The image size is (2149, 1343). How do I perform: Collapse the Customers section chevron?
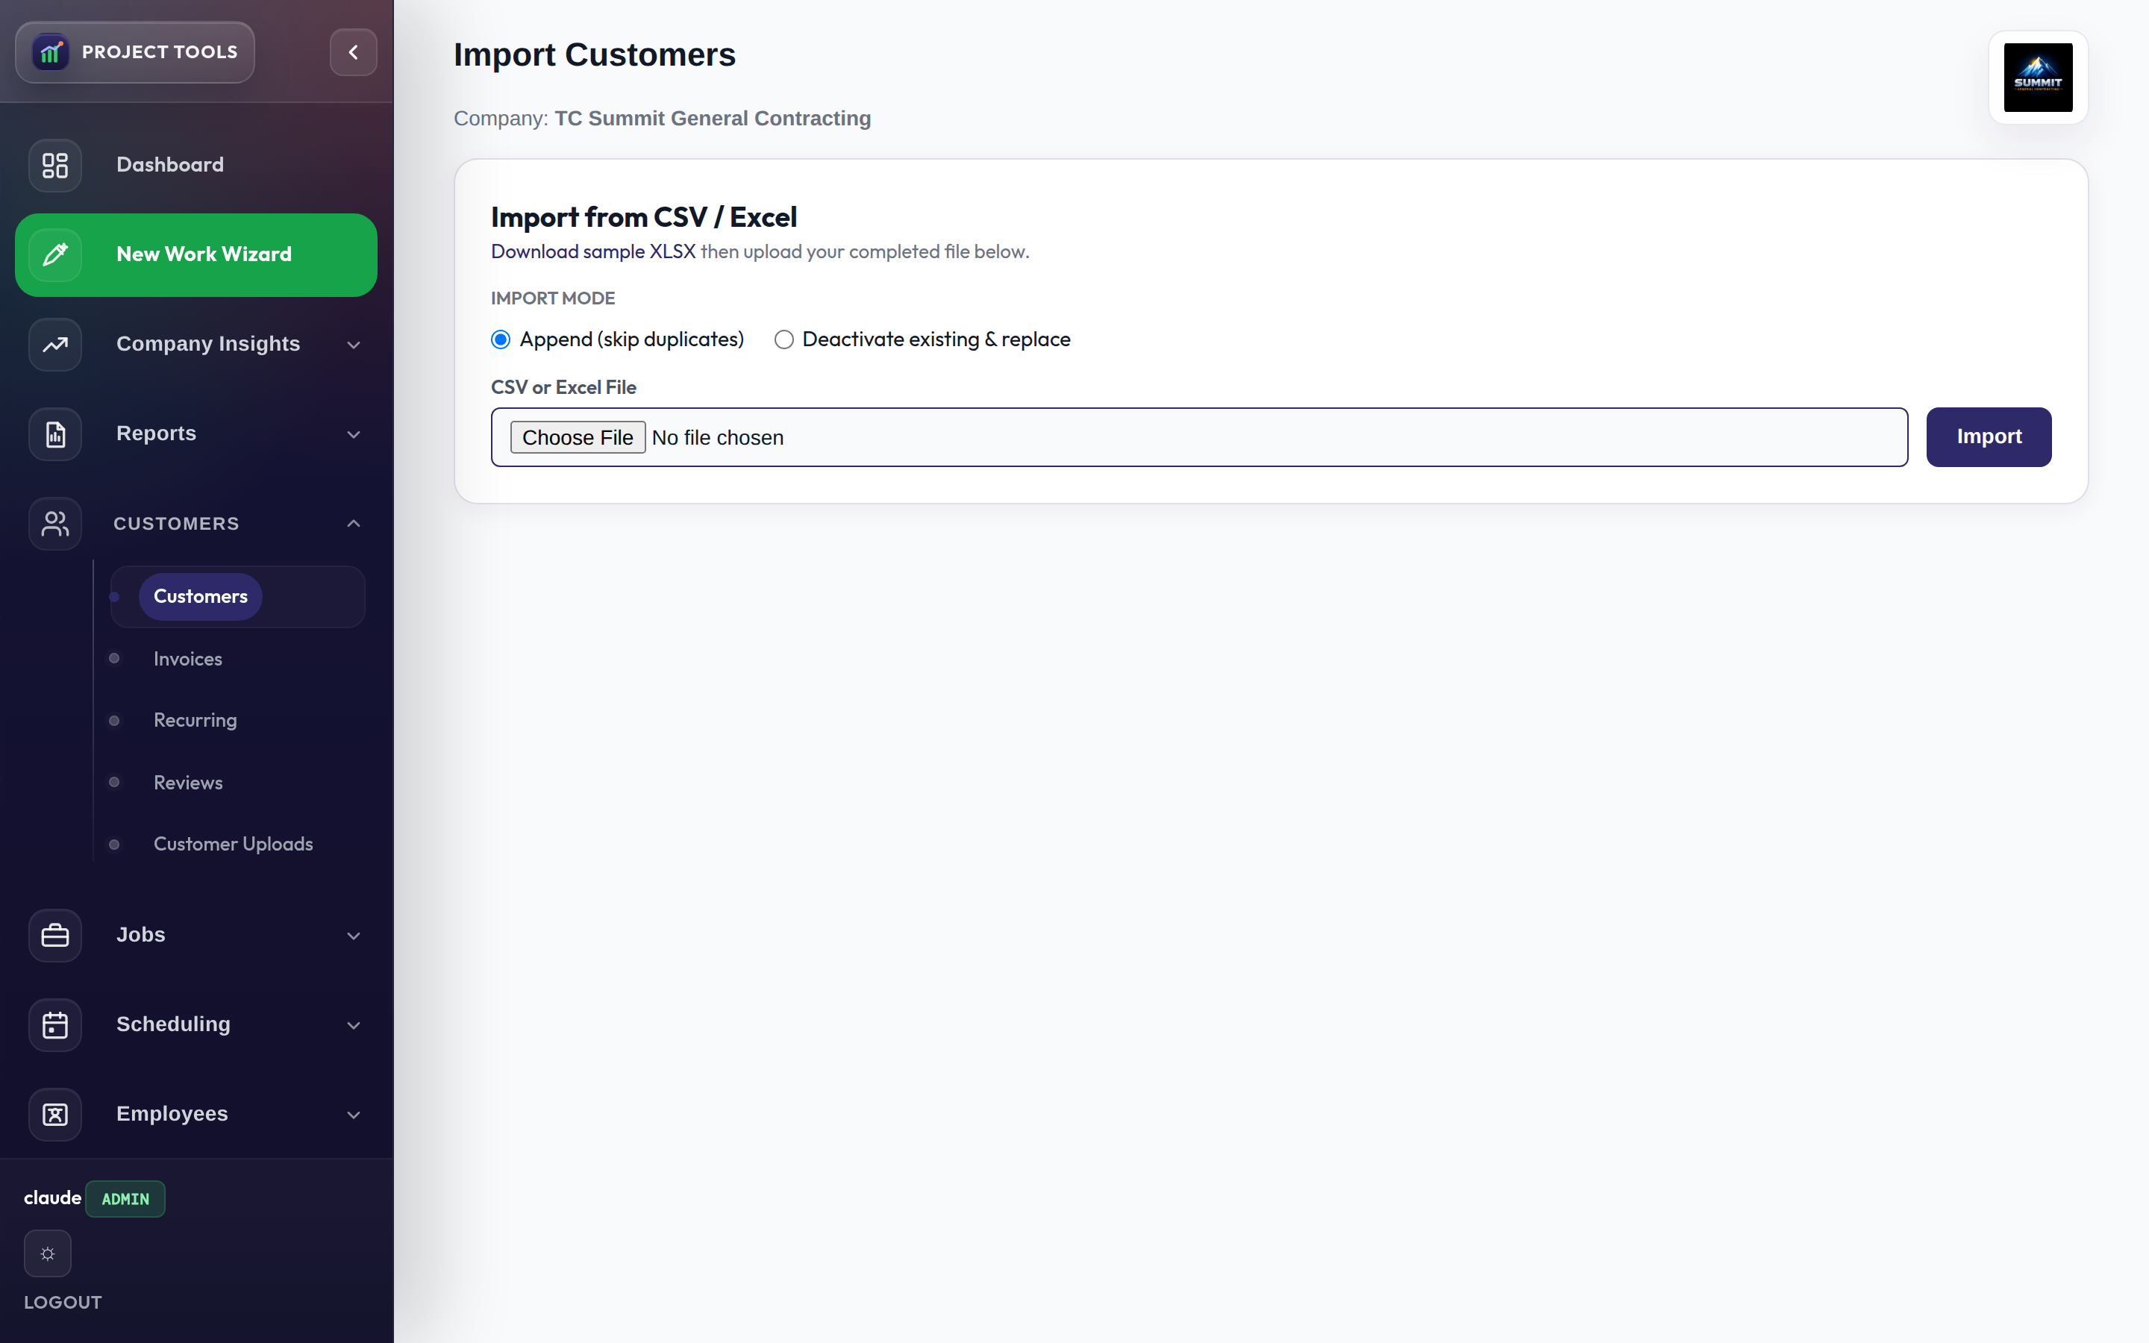354,524
